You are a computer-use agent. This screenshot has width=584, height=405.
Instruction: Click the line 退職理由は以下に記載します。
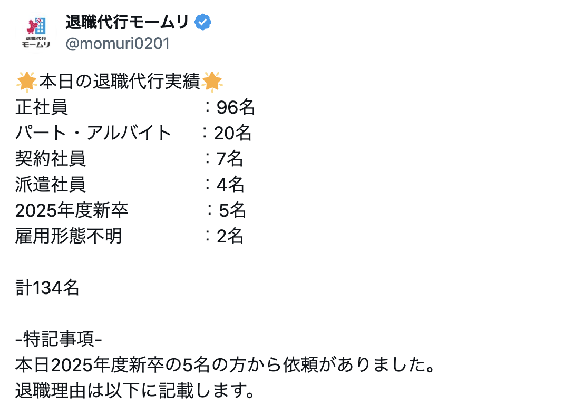coord(135,390)
